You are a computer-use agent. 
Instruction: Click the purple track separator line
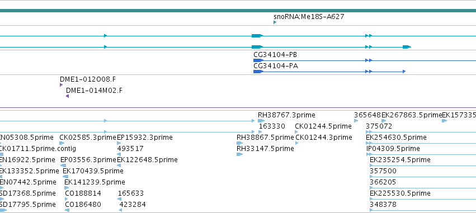(238, 107)
